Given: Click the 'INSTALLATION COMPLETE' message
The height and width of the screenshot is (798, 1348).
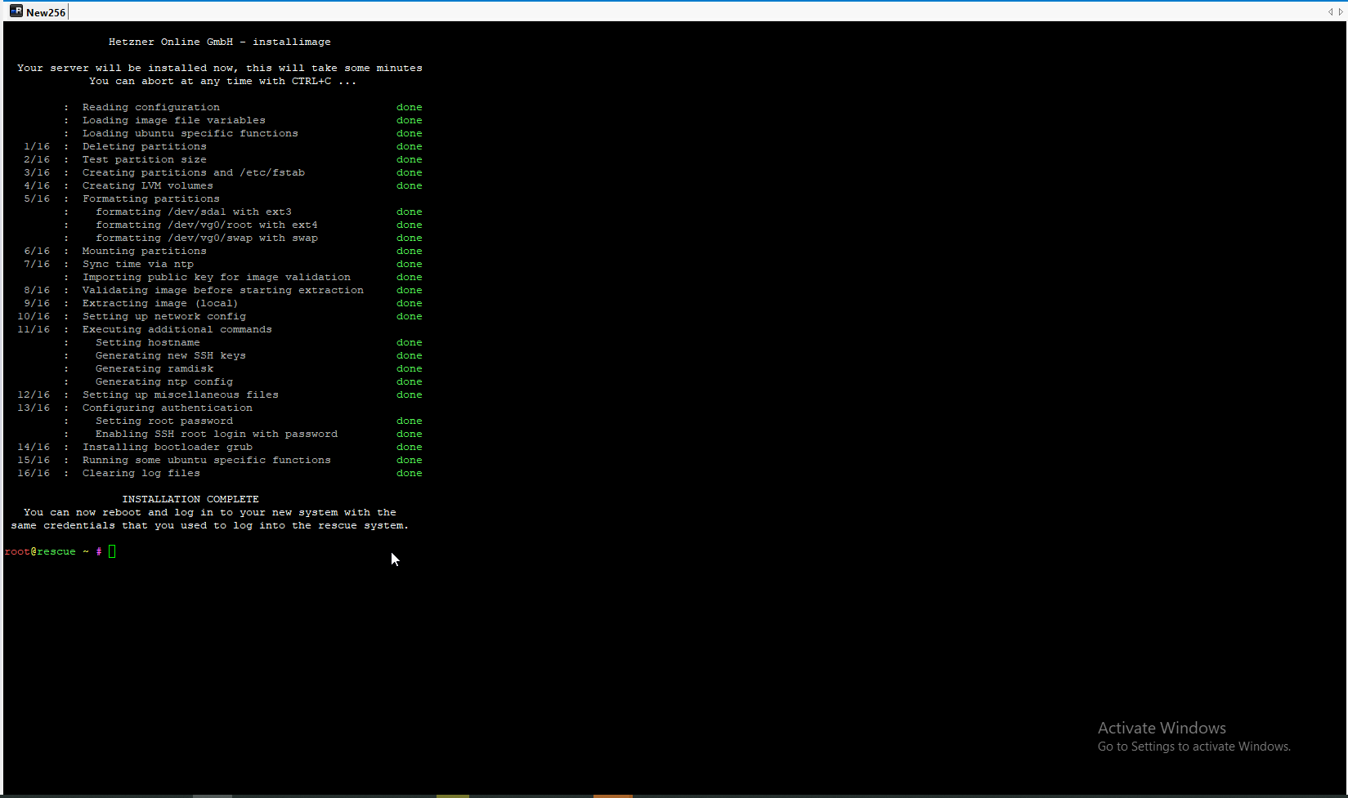Looking at the screenshot, I should (x=190, y=499).
